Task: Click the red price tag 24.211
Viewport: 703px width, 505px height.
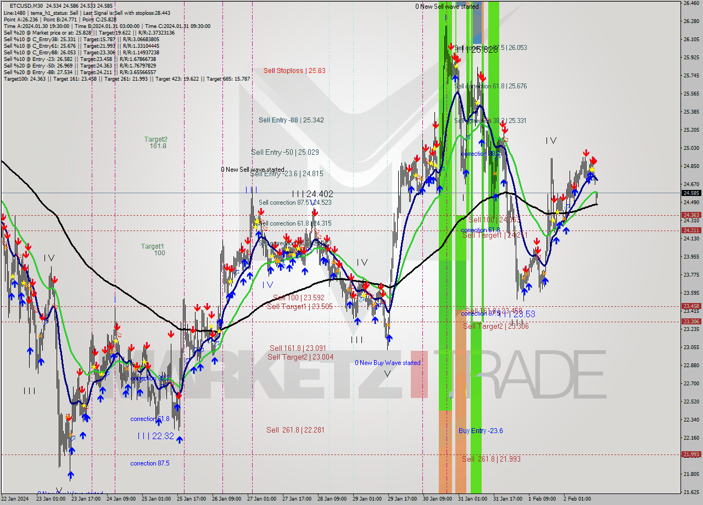Action: (x=691, y=231)
